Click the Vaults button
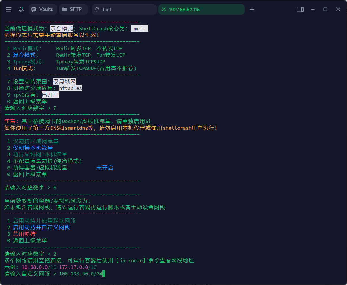 click(43, 9)
